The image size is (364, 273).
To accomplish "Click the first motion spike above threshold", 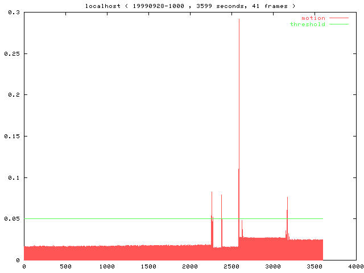I will point(212,193).
